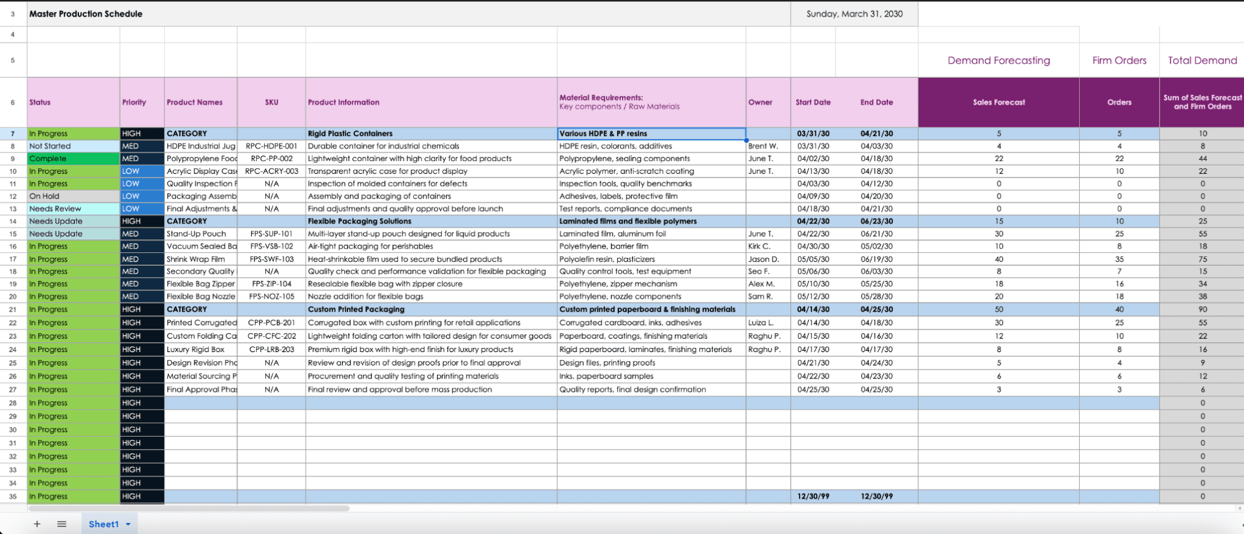The height and width of the screenshot is (534, 1244).
Task: Click the Material Requirements header cell
Action: pos(651,102)
